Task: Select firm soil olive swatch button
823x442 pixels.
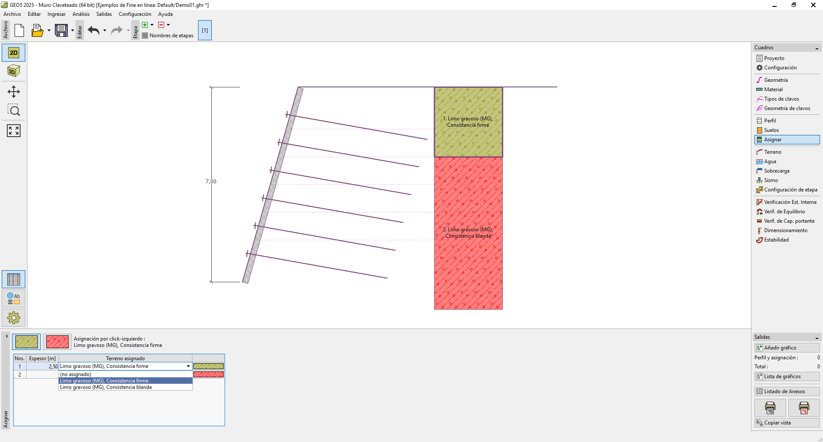Action: 27,342
